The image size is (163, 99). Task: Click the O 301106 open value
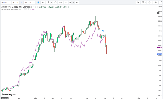point(43,7)
